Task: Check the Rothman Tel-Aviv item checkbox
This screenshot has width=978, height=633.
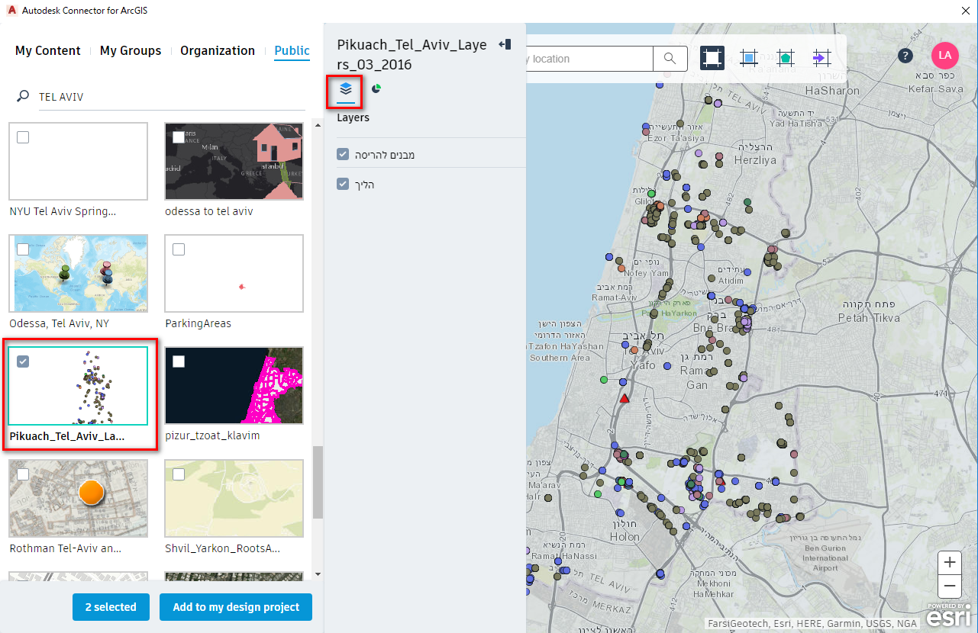Action: 23,474
